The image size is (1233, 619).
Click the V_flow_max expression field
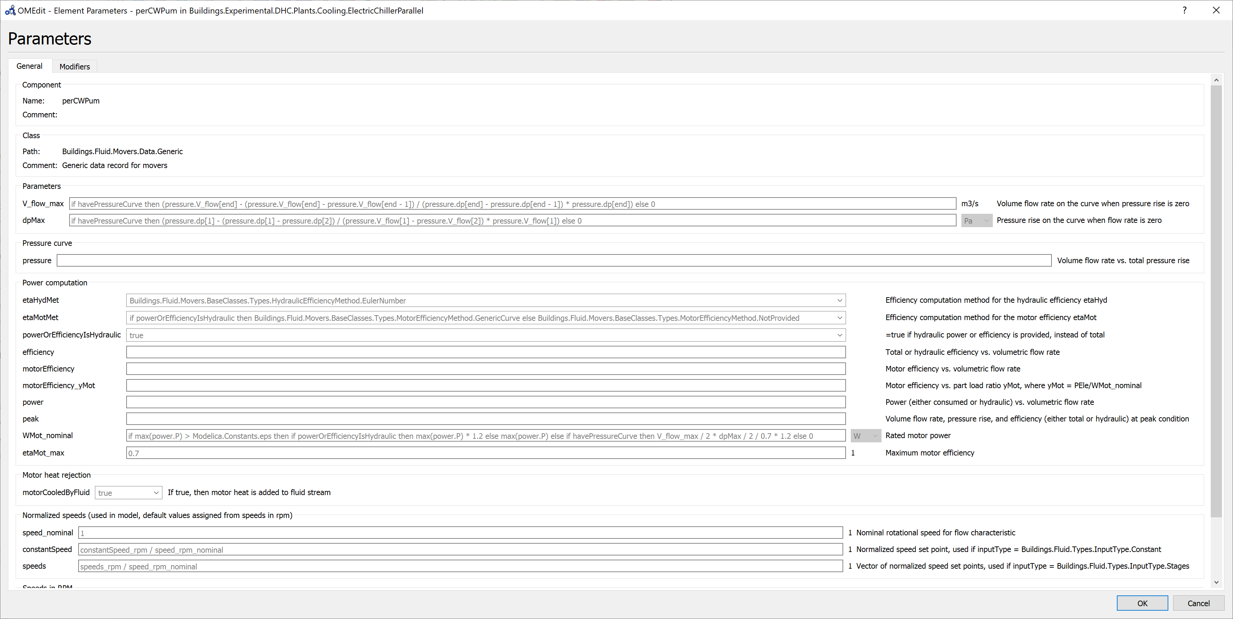[x=512, y=204]
